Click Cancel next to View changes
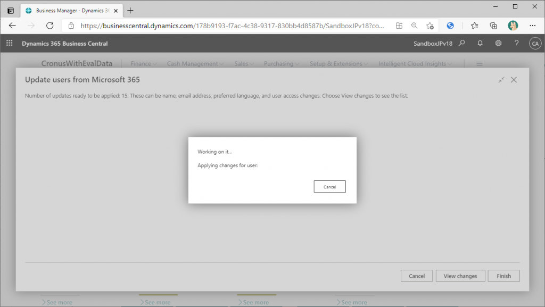 pyautogui.click(x=416, y=276)
